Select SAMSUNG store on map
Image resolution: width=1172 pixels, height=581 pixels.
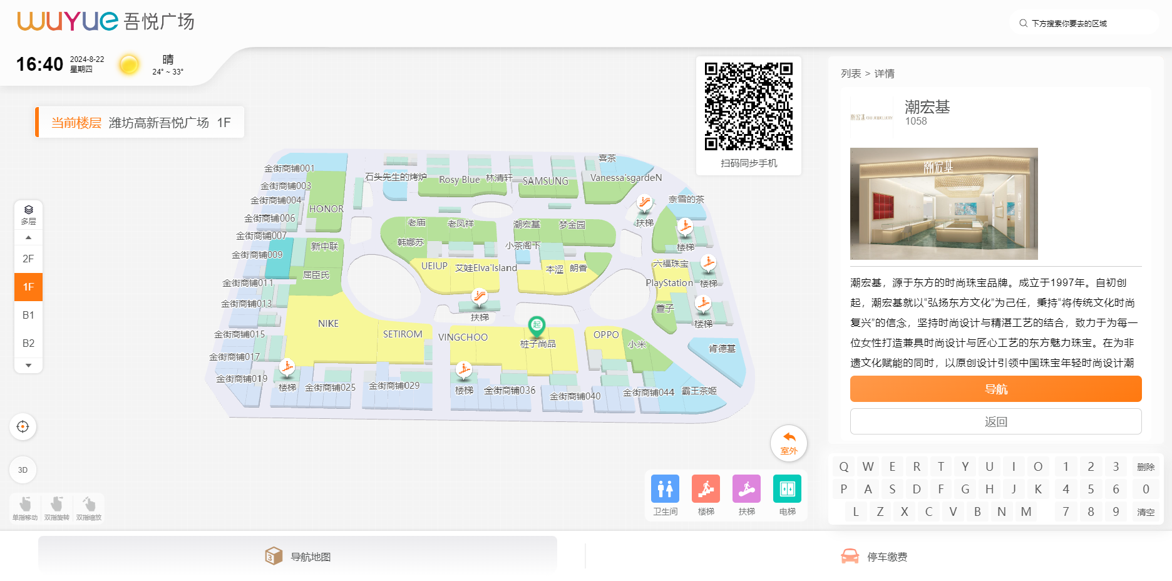click(545, 181)
